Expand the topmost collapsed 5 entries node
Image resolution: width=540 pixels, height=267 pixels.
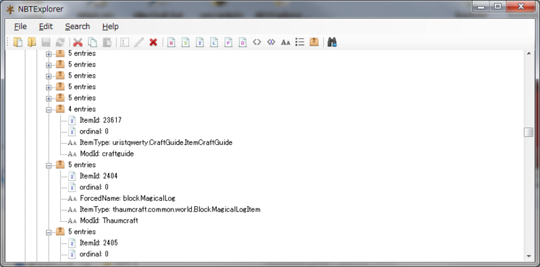(x=49, y=54)
